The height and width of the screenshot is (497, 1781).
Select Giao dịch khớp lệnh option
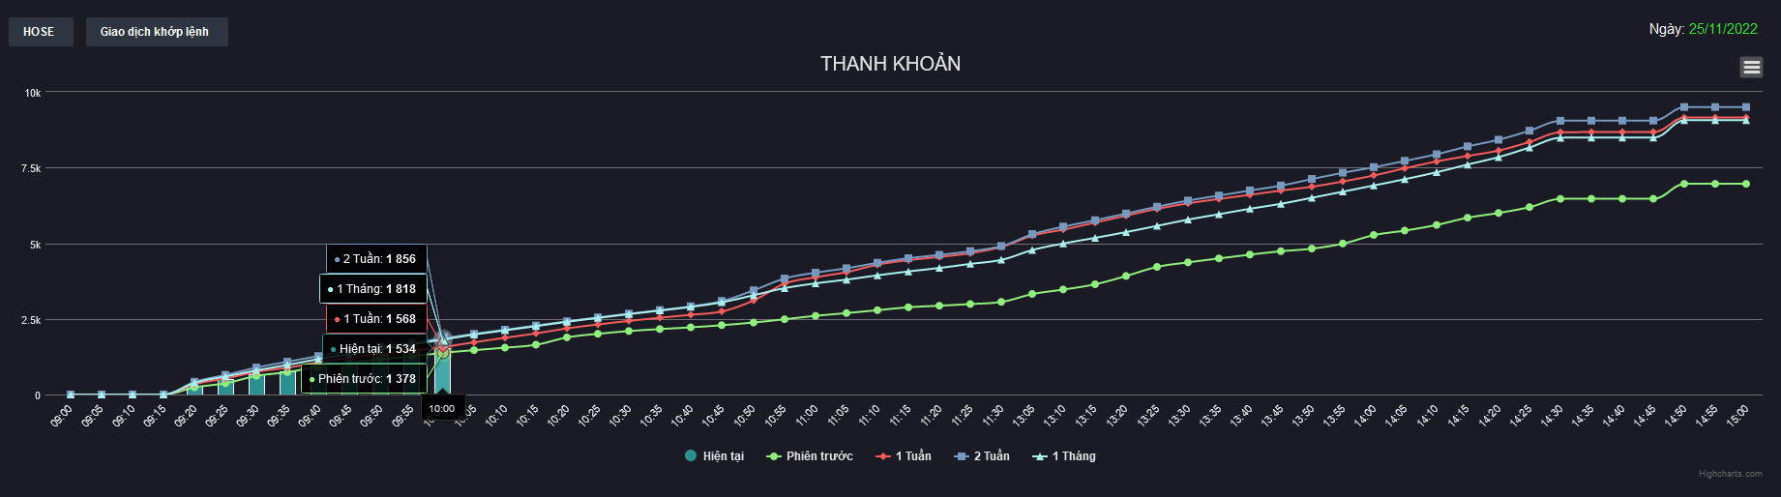click(156, 32)
